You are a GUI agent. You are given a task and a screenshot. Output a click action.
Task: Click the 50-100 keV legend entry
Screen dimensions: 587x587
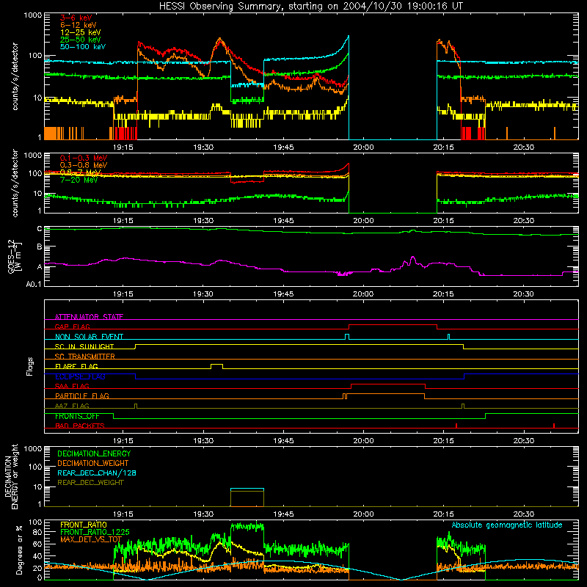(83, 47)
